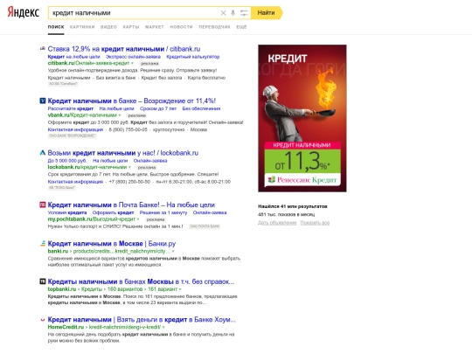This screenshot has height=354, width=472.
Task: Open Кредит наличными в Москве Банки.ру title
Action: (x=112, y=243)
